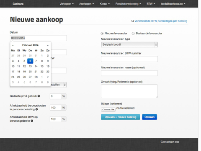201x151 pixels.
Task: Select day 23 in February calendar
Action: point(48,72)
